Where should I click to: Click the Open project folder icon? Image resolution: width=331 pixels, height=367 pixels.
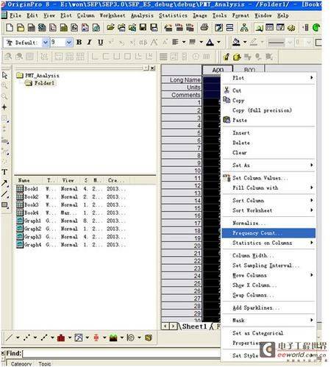(x=110, y=28)
